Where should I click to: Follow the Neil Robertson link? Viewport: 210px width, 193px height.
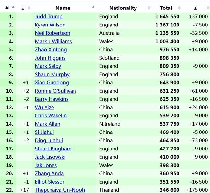(x=52, y=33)
